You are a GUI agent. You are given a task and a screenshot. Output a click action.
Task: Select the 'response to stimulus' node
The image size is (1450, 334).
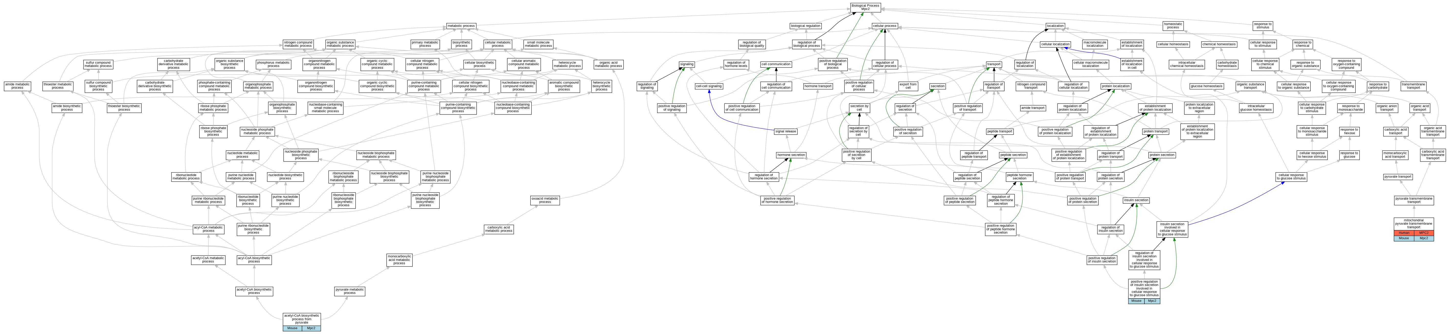coord(1263,26)
